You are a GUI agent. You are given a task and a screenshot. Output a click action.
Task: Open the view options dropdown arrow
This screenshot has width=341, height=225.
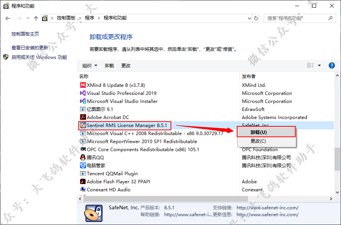[x=319, y=65]
